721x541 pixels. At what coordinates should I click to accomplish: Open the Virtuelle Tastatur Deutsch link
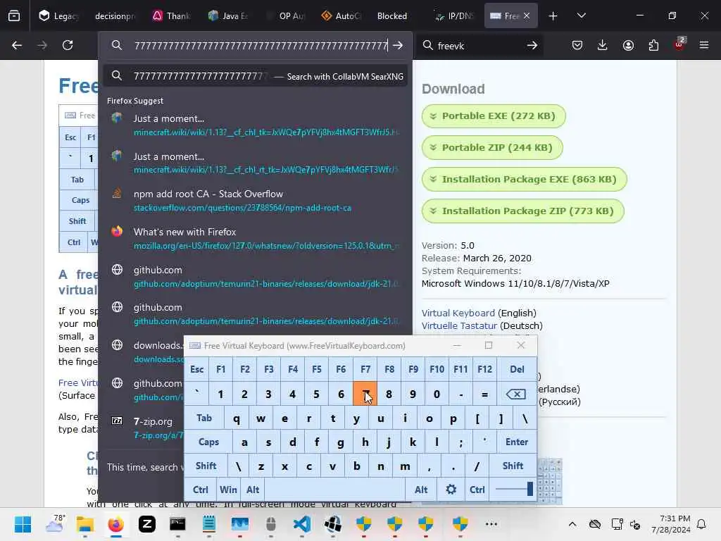tap(459, 325)
